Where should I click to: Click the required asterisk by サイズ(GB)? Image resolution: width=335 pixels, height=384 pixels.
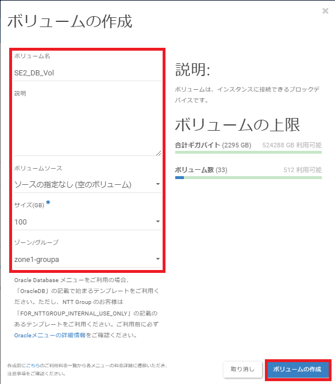click(x=48, y=202)
